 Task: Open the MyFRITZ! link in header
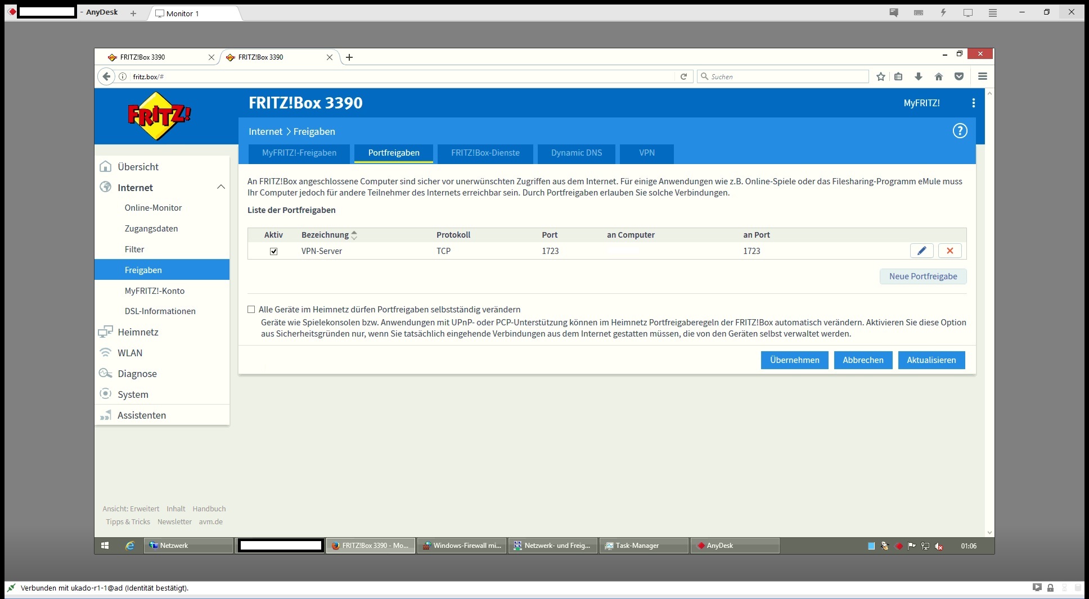(921, 103)
